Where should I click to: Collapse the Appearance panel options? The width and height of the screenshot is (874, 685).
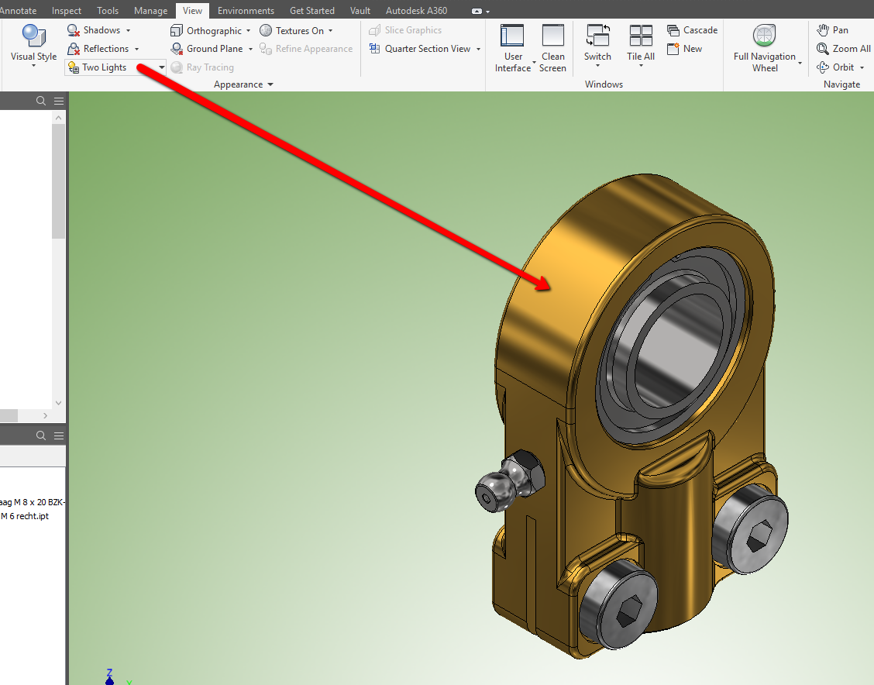click(270, 84)
